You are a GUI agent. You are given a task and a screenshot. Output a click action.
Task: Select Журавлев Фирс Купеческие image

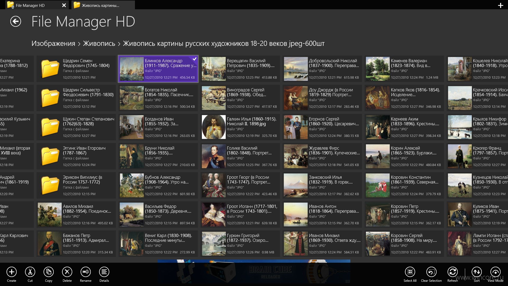click(x=322, y=156)
